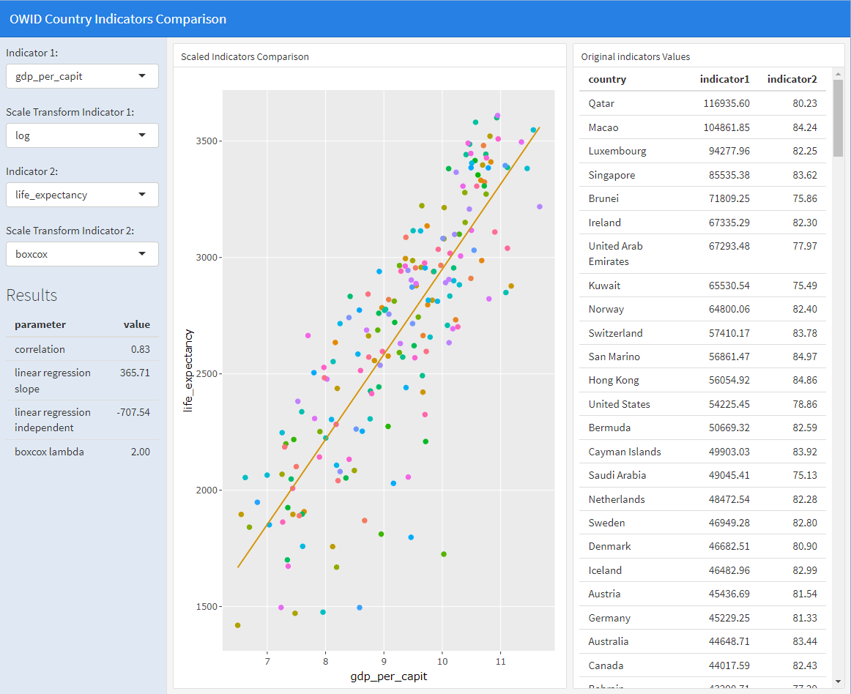This screenshot has height=694, width=851.
Task: Click the indicator1 column header
Action: pyautogui.click(x=724, y=79)
